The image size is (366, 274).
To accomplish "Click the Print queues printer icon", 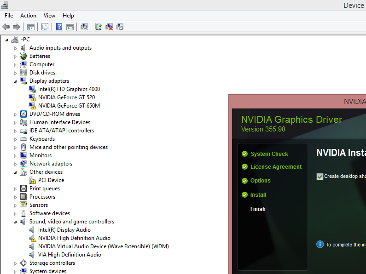I will [23, 188].
